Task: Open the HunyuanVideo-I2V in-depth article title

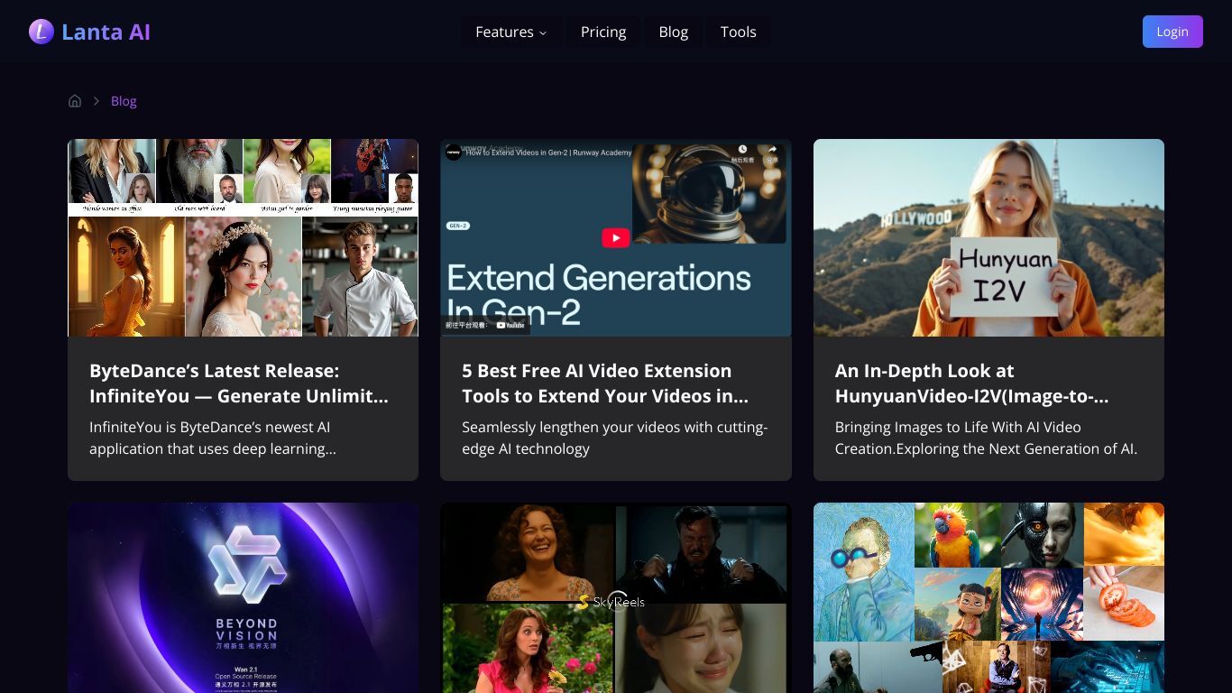Action: pos(971,383)
